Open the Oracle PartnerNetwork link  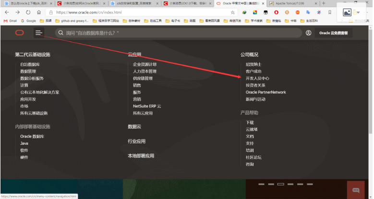[x=265, y=92]
